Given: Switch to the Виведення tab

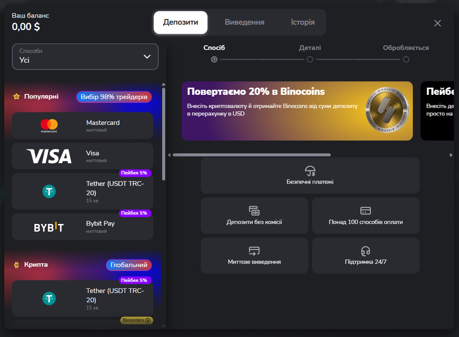Looking at the screenshot, I should [244, 22].
